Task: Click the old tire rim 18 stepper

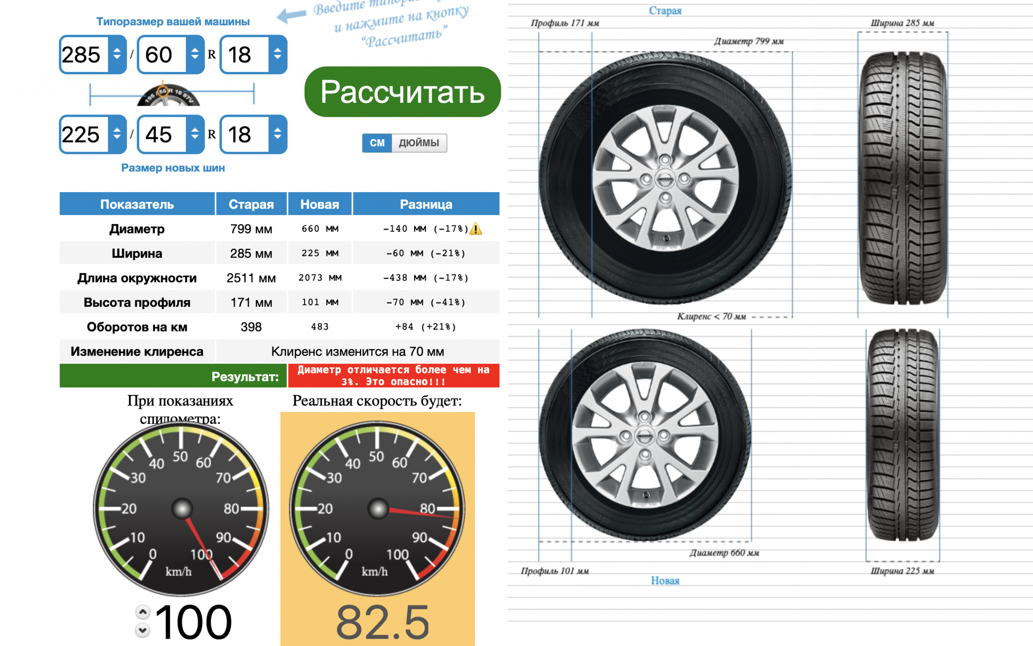Action: coord(277,54)
